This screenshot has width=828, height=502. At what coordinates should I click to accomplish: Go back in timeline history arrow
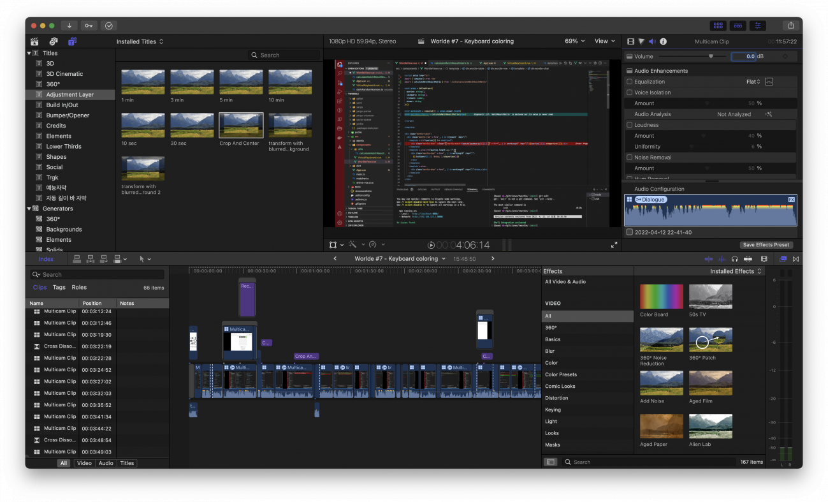[x=335, y=259]
